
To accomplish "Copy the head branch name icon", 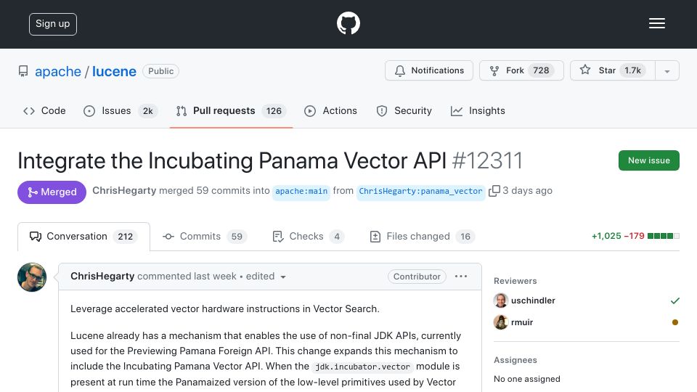I will tap(494, 191).
